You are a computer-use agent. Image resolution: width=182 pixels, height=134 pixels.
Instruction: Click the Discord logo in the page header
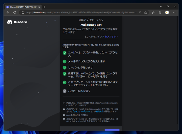point(17,22)
